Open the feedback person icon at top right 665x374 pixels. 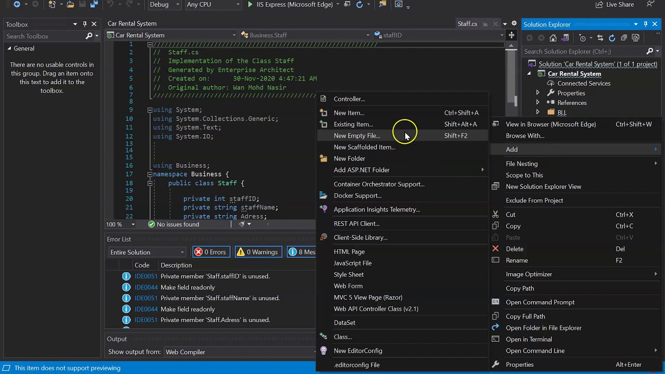click(650, 4)
